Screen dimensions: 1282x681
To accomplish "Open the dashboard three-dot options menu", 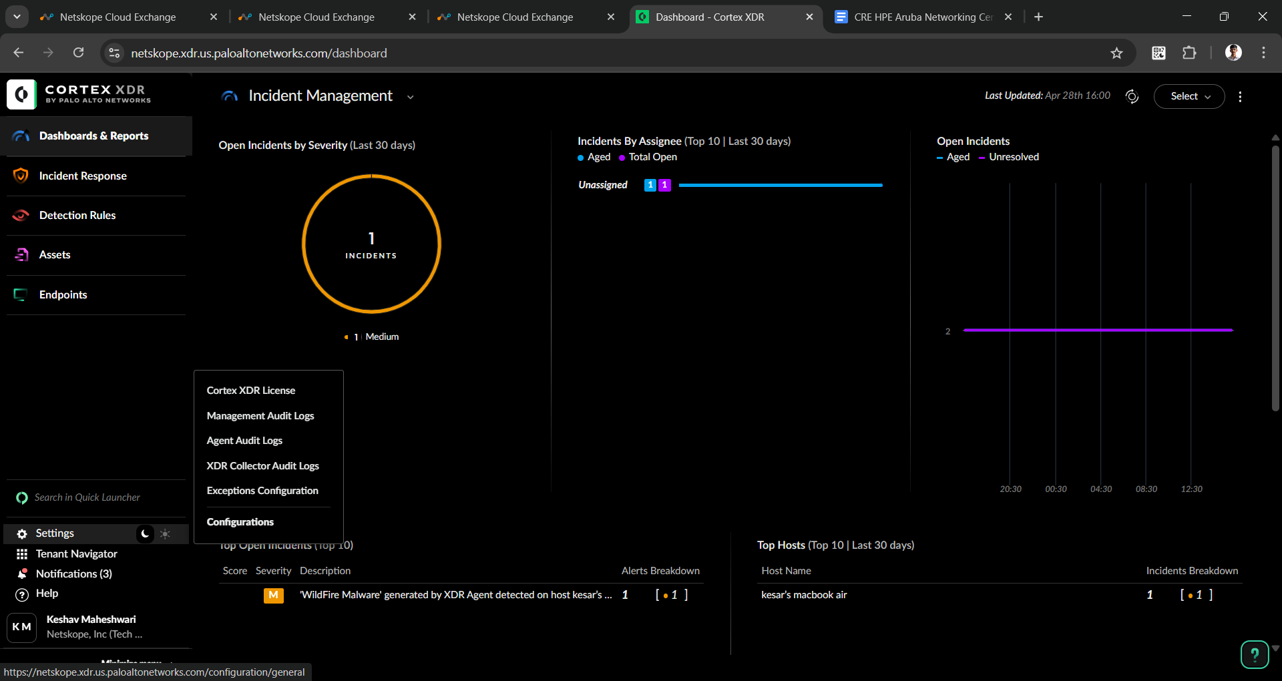I will coord(1240,97).
